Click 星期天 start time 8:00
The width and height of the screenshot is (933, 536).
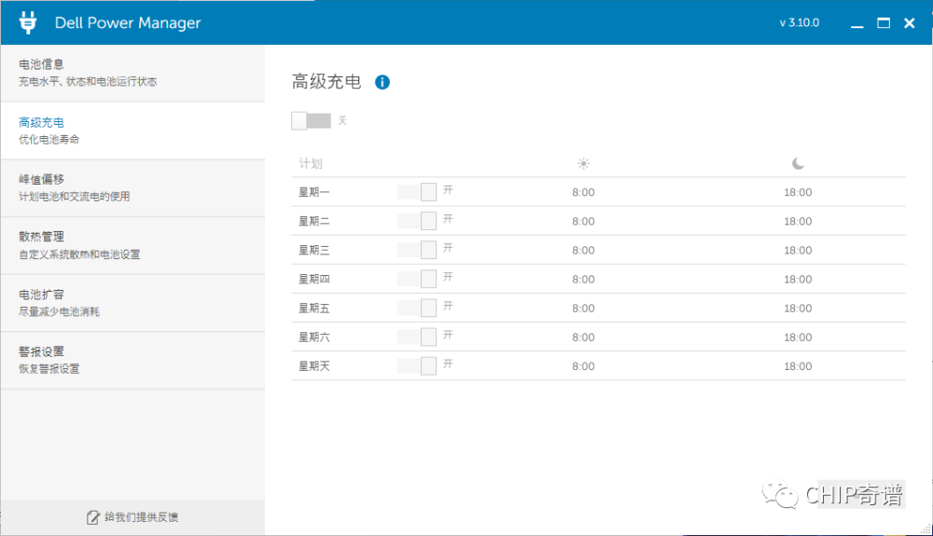pos(583,366)
